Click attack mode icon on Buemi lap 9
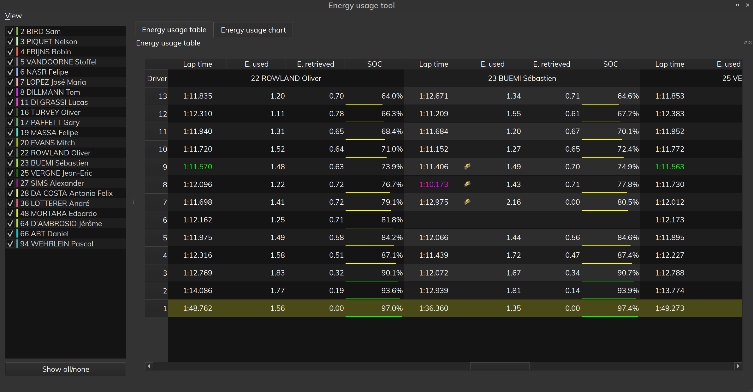753x392 pixels. [467, 166]
